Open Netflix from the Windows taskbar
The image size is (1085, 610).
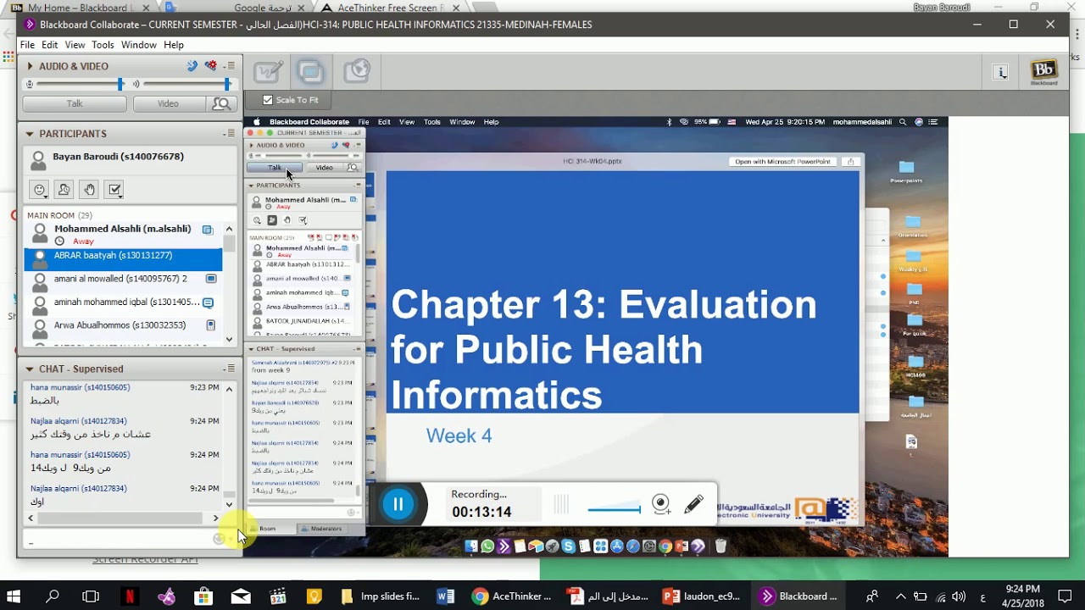click(129, 596)
